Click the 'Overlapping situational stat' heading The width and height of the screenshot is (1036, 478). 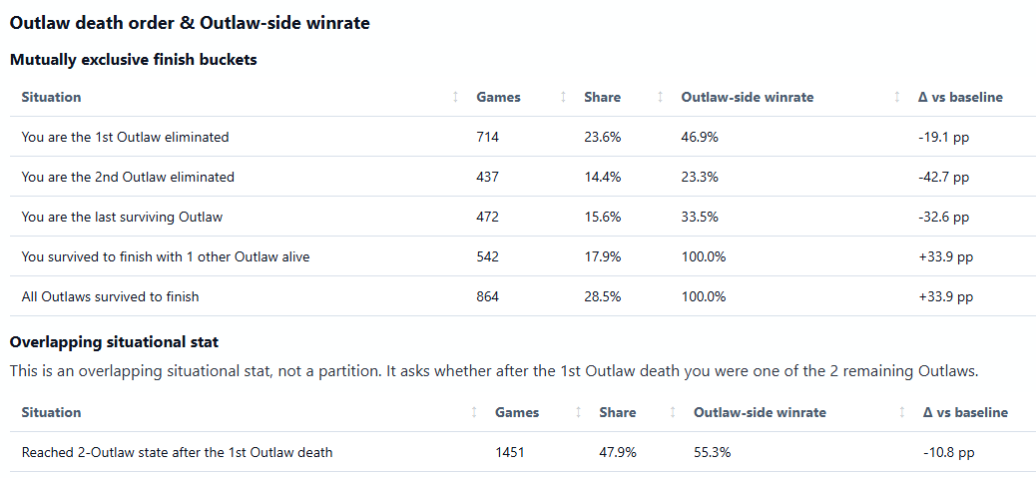point(115,342)
